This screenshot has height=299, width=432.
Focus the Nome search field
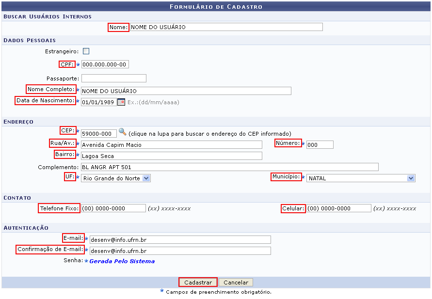click(x=226, y=27)
